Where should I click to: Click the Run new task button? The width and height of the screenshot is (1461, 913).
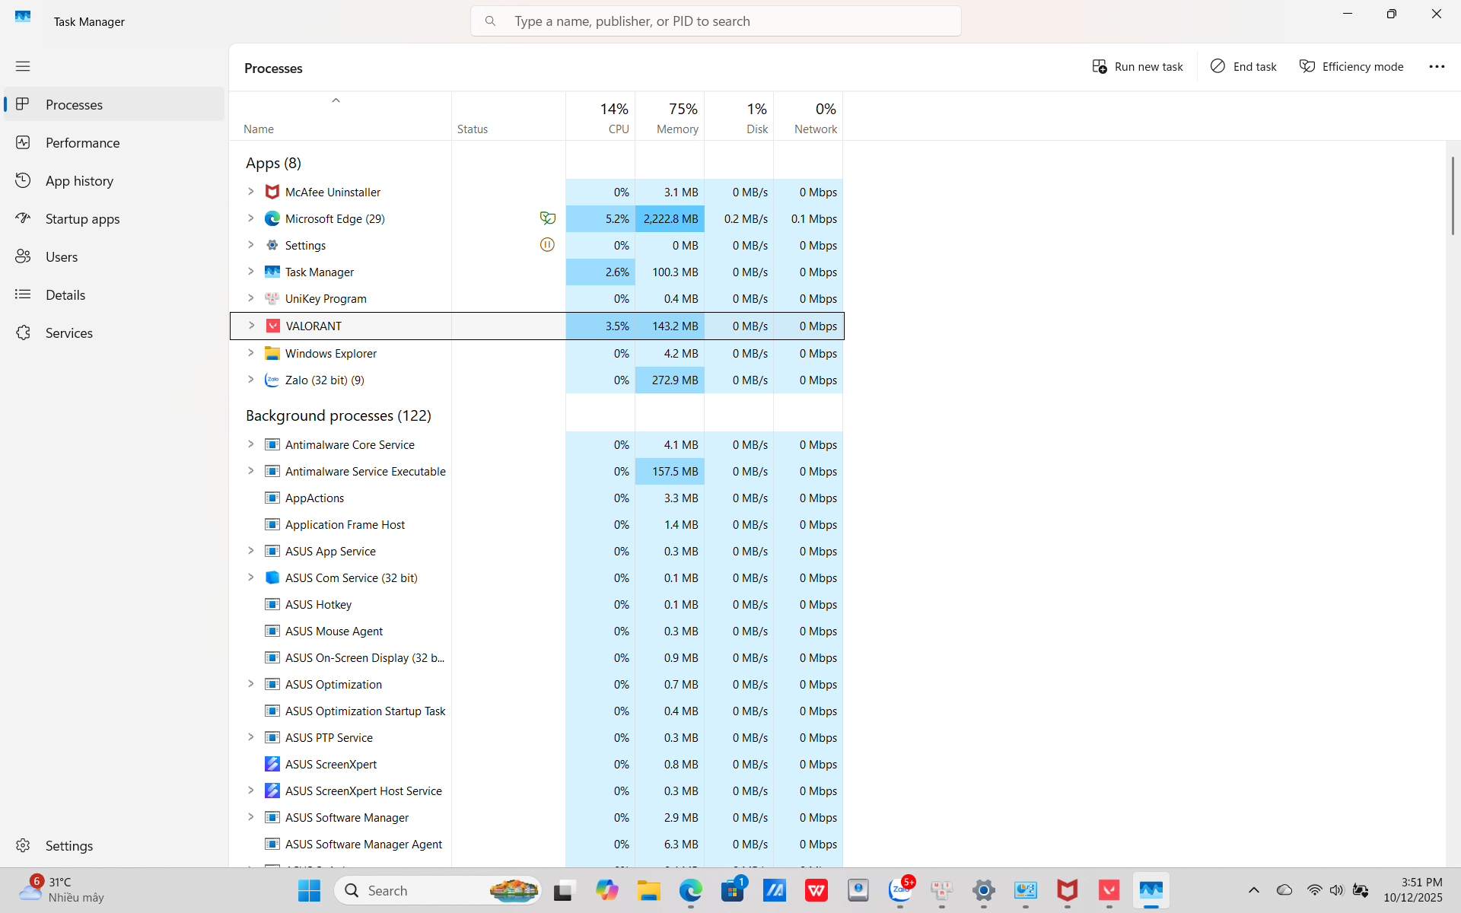pyautogui.click(x=1138, y=67)
